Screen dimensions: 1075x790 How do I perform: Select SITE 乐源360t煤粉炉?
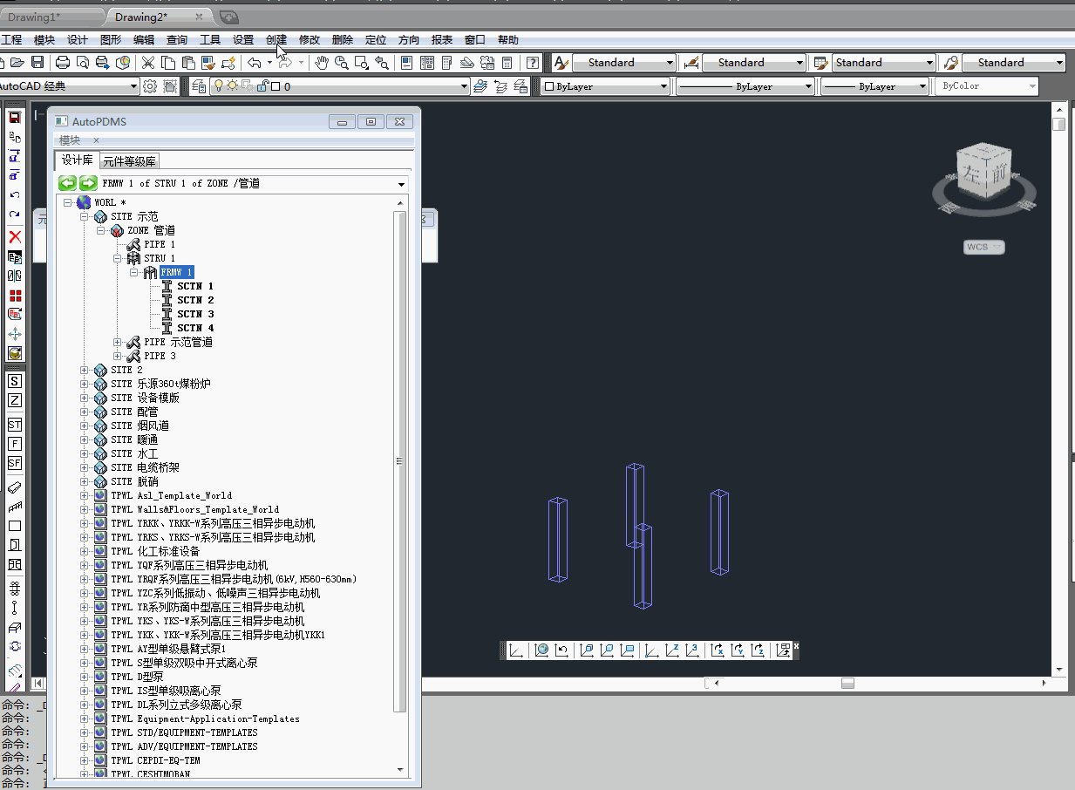coord(160,384)
